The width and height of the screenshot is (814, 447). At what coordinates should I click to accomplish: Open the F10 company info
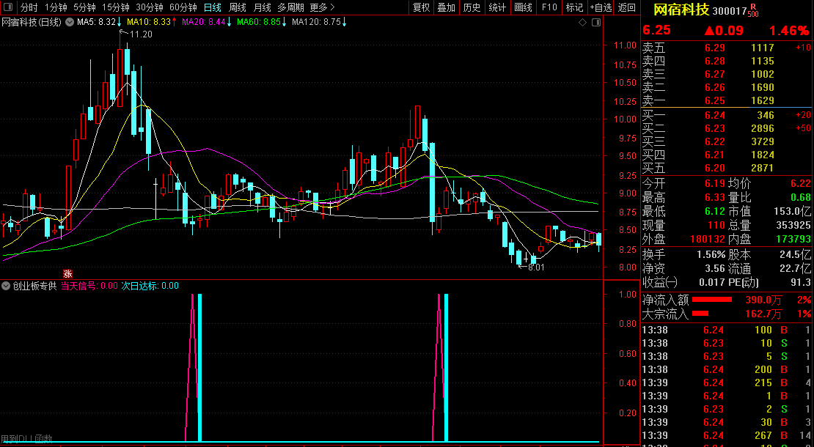coord(549,7)
